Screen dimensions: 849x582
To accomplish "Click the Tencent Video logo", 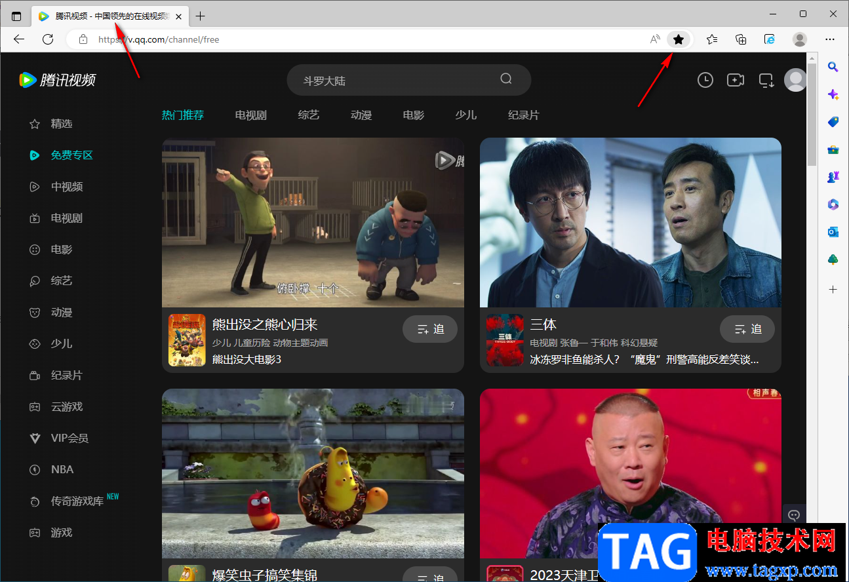I will [58, 80].
